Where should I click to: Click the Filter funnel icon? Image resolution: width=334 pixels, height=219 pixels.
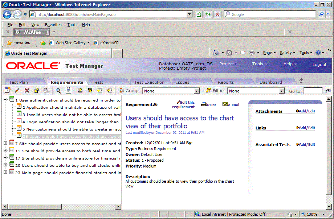tap(208, 90)
